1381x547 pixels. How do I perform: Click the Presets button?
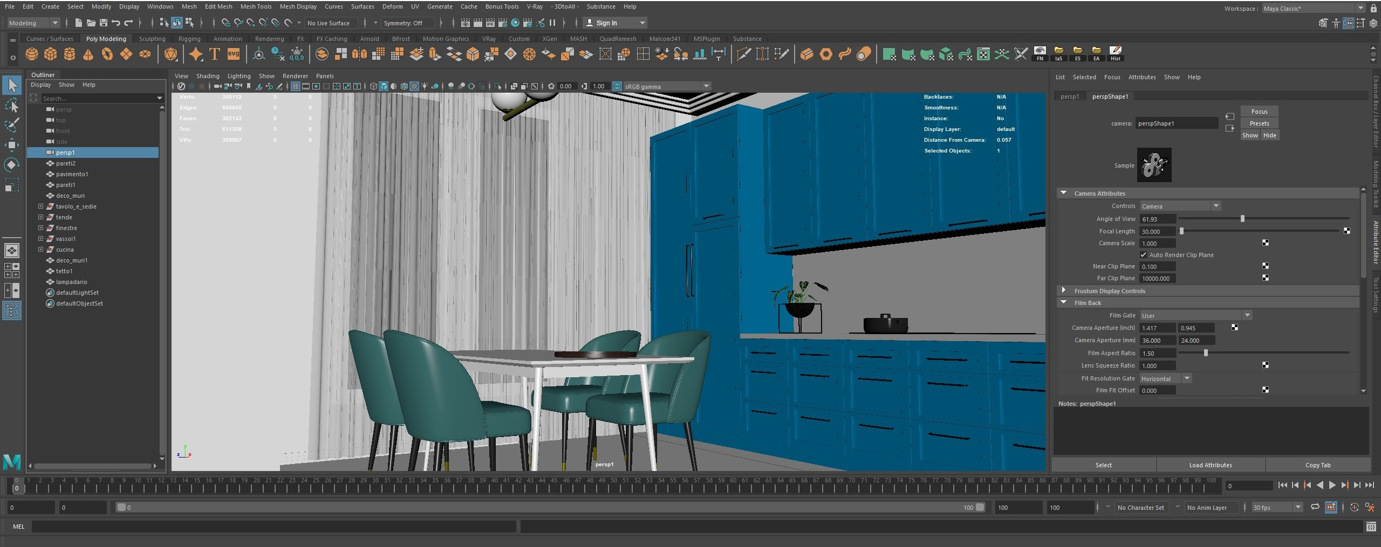1259,123
